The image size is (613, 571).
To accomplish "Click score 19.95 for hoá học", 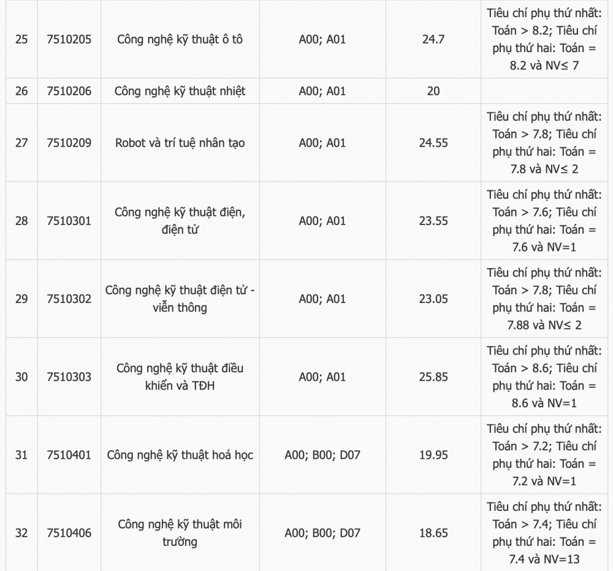I will click(433, 455).
